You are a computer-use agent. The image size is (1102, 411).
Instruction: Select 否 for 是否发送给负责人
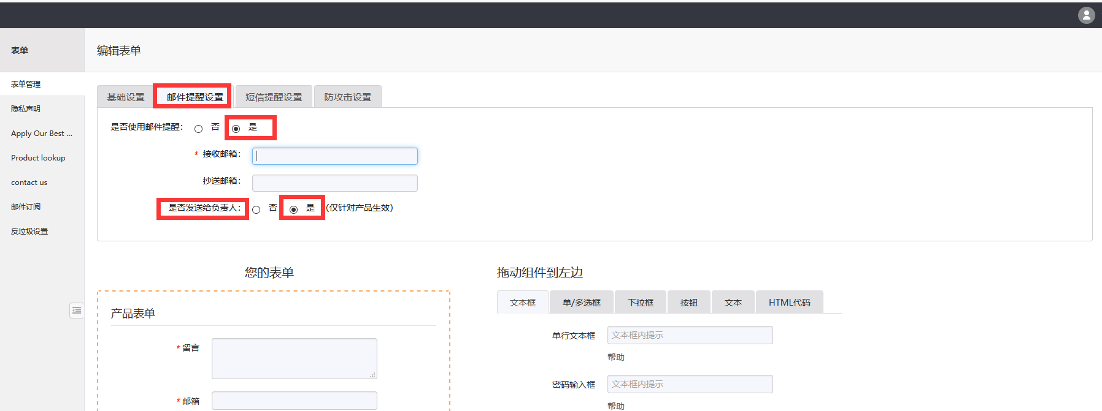256,209
